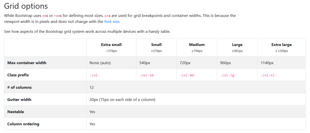This screenshot has height=133, width=310.
Task: Open the font size link
Action: 112,22
